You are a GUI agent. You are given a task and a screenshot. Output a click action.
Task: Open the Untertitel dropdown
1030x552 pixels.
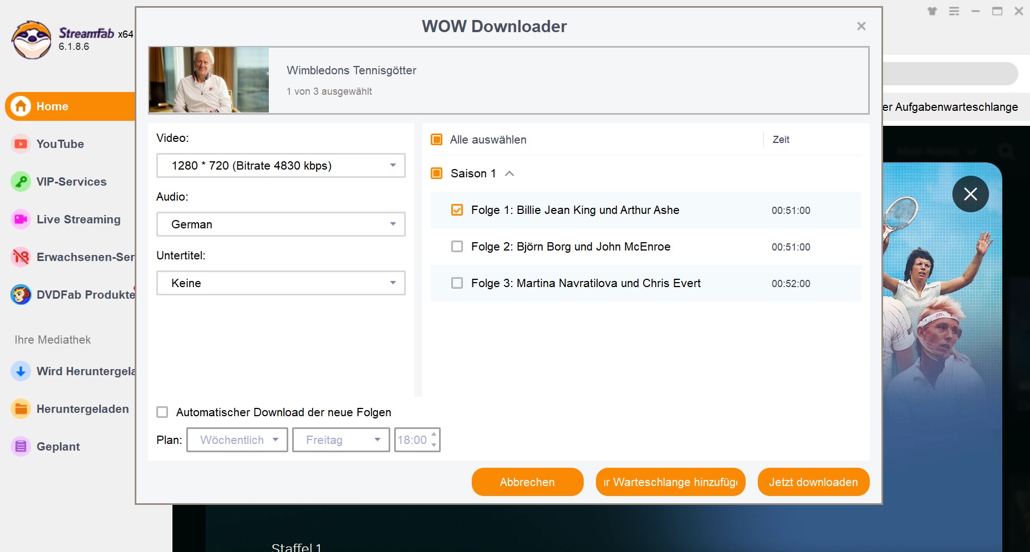coord(281,283)
